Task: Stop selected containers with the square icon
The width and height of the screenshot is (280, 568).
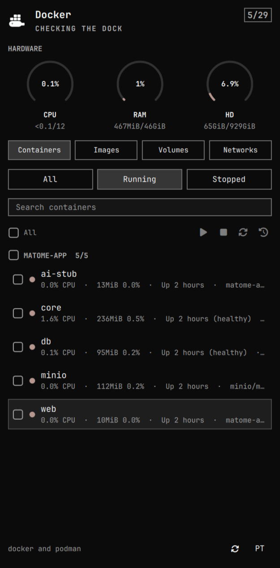Action: (x=224, y=232)
